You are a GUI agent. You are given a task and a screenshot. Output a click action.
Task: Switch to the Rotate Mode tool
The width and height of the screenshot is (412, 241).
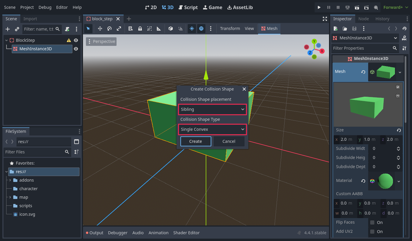109,29
